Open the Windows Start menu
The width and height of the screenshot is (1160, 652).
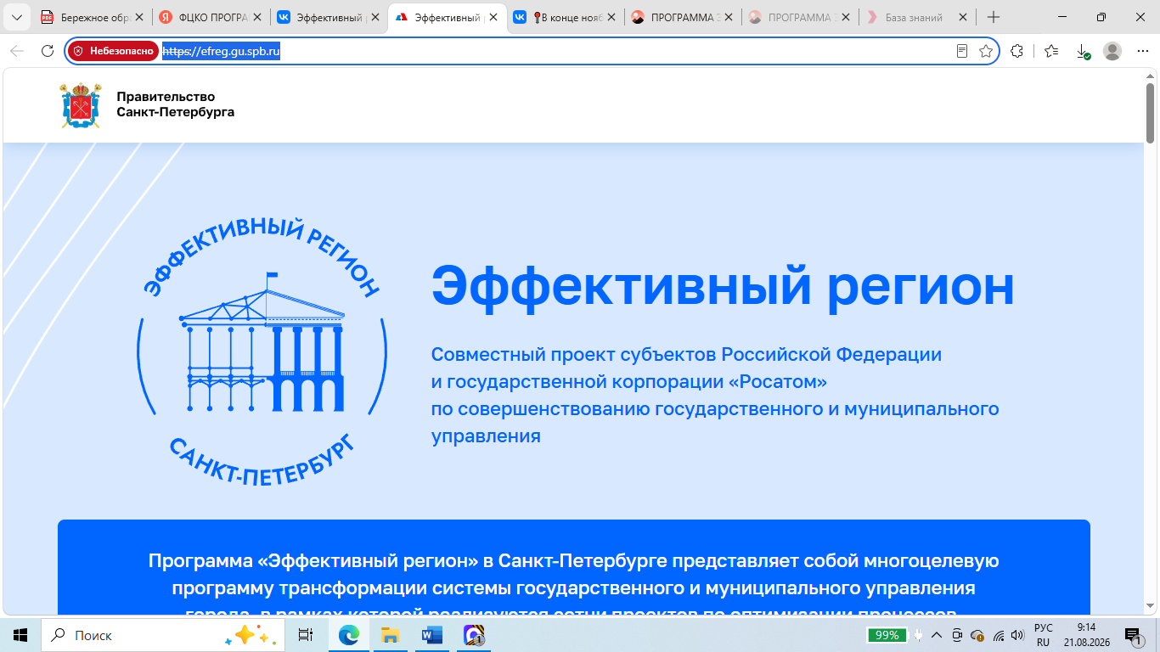point(20,635)
